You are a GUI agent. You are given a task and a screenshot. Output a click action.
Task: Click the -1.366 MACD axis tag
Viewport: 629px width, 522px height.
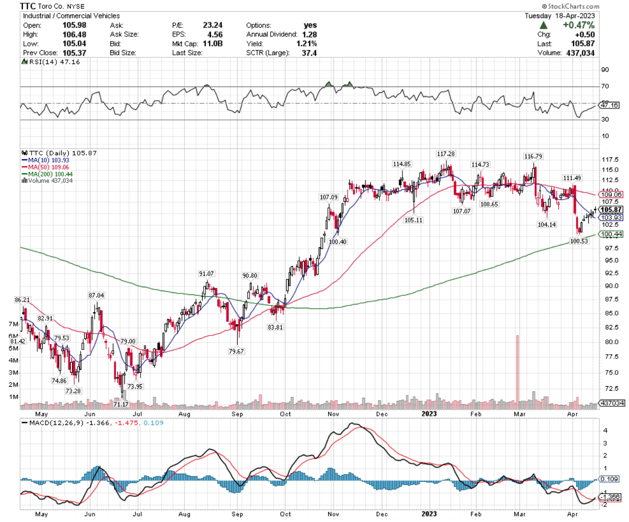(610, 497)
